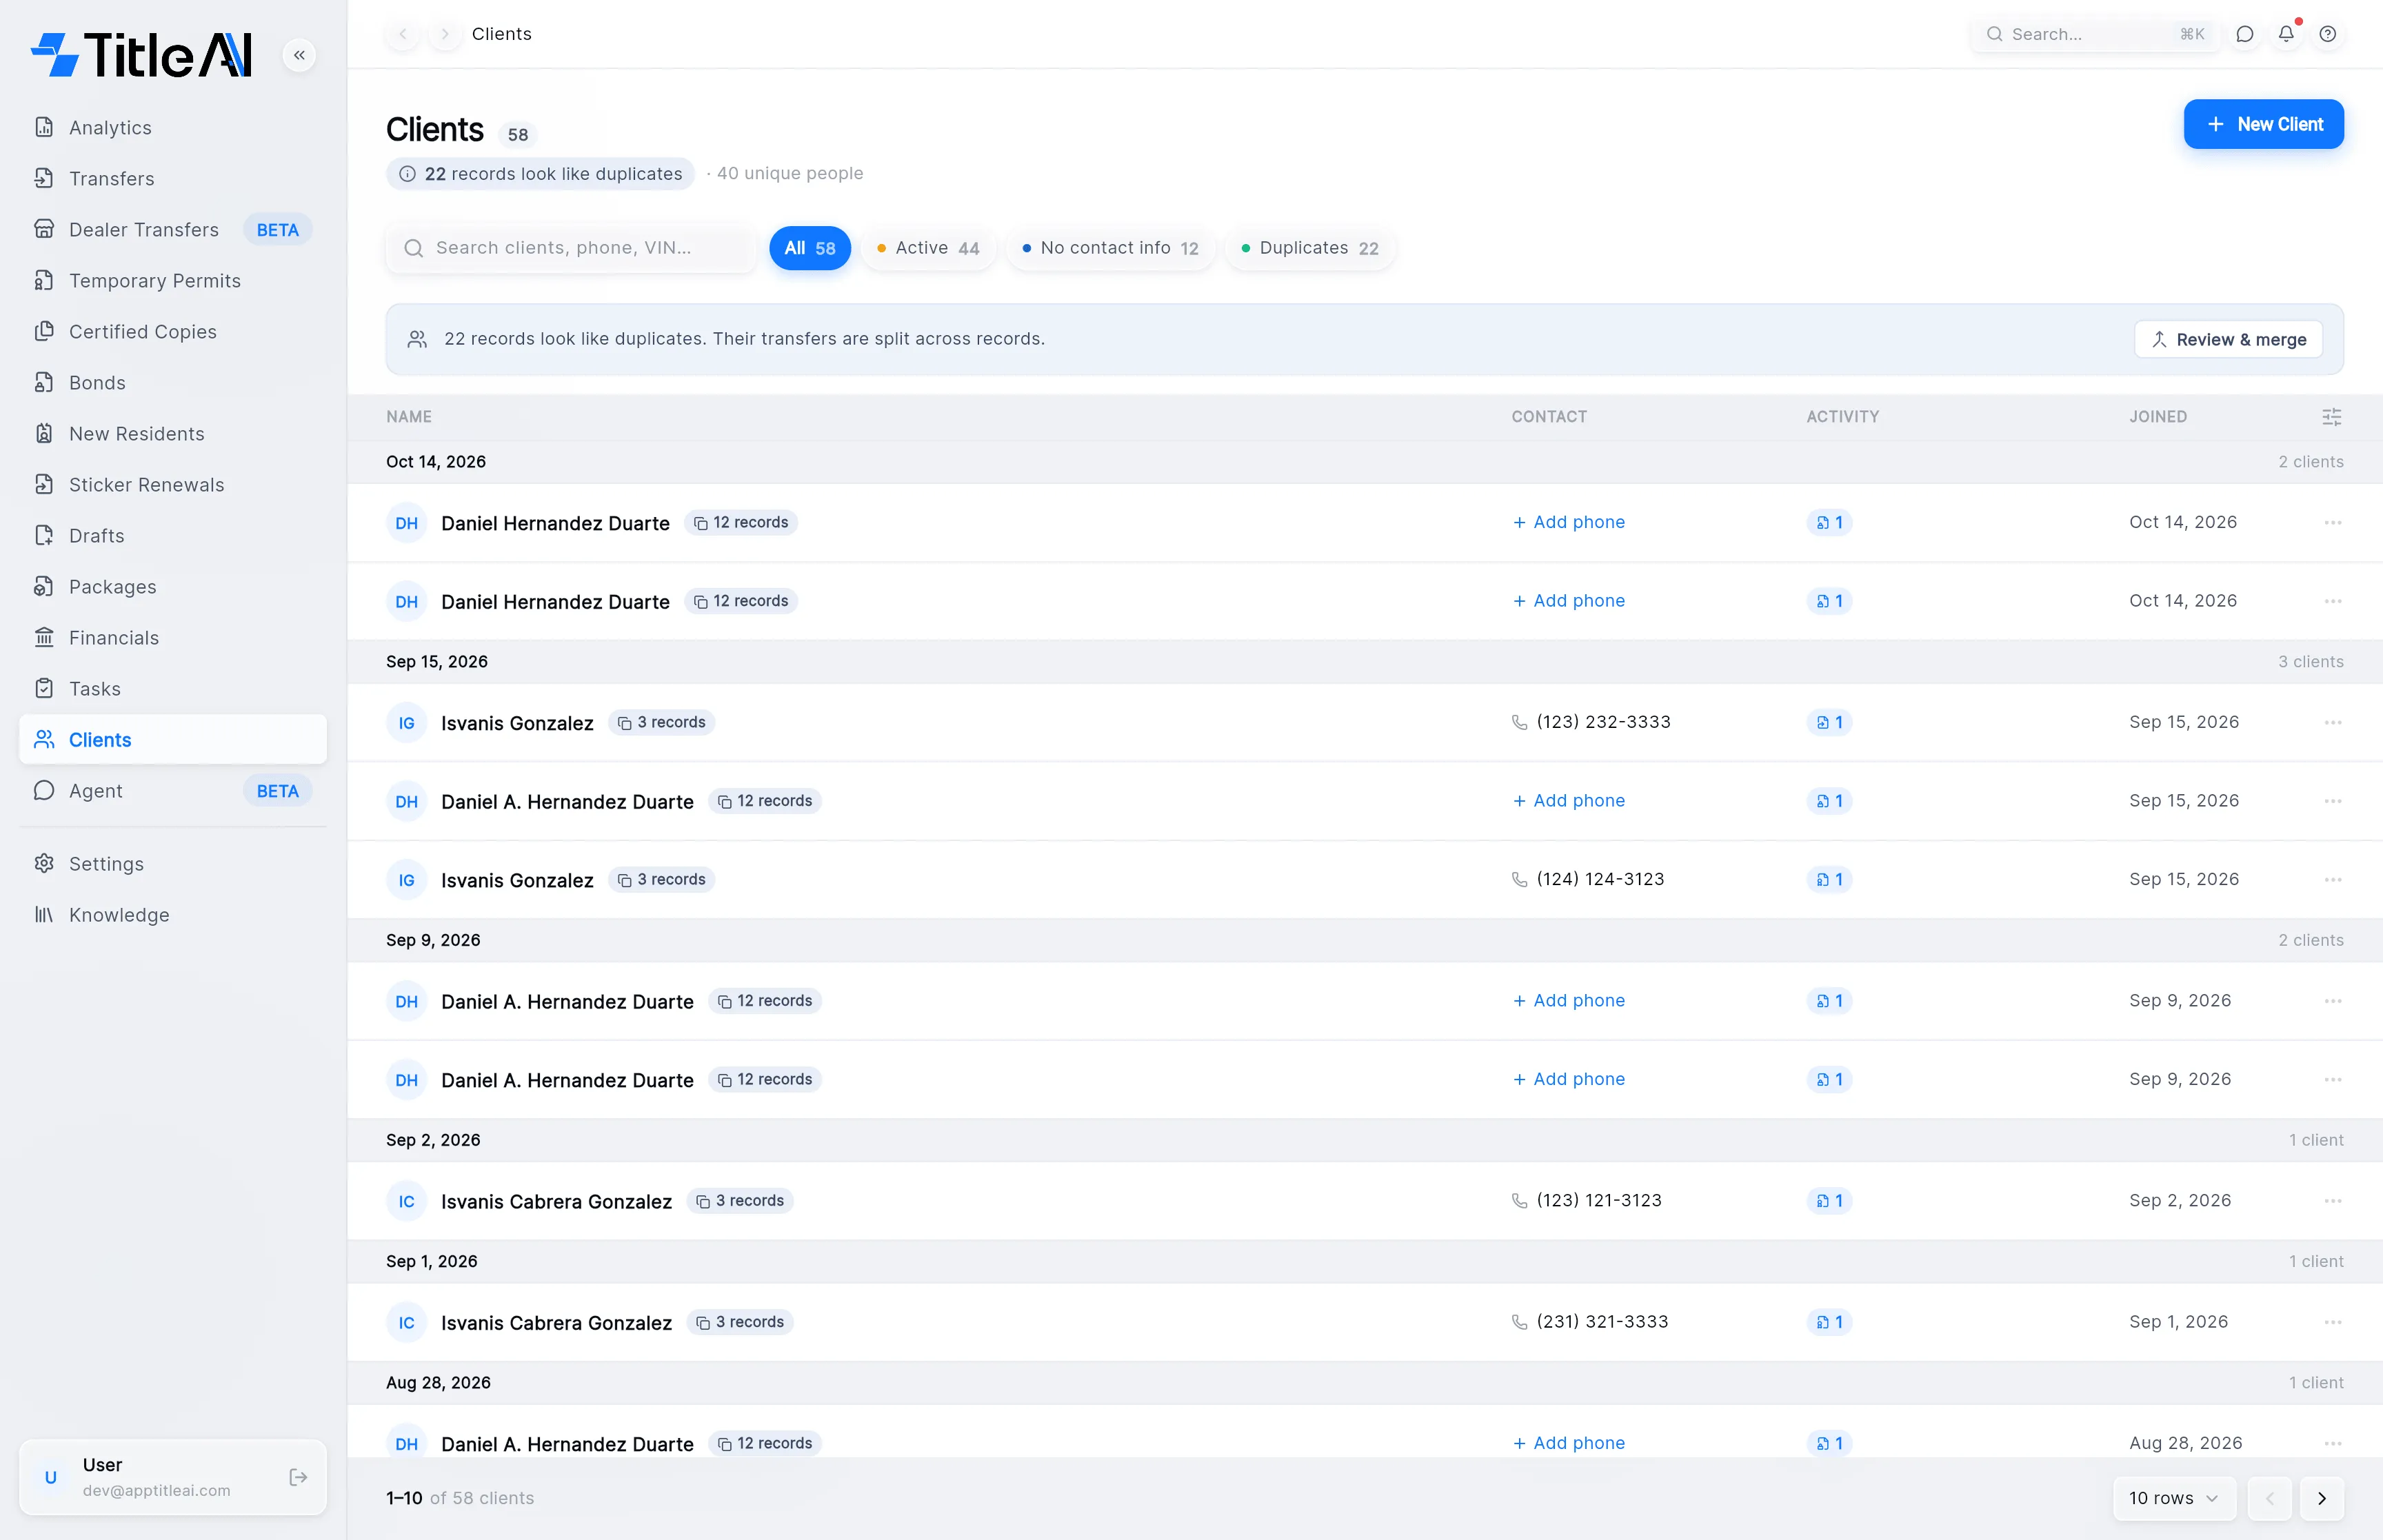Open row menu for Isvanis Cabrera Gonzalez Sep 1

(2332, 1322)
